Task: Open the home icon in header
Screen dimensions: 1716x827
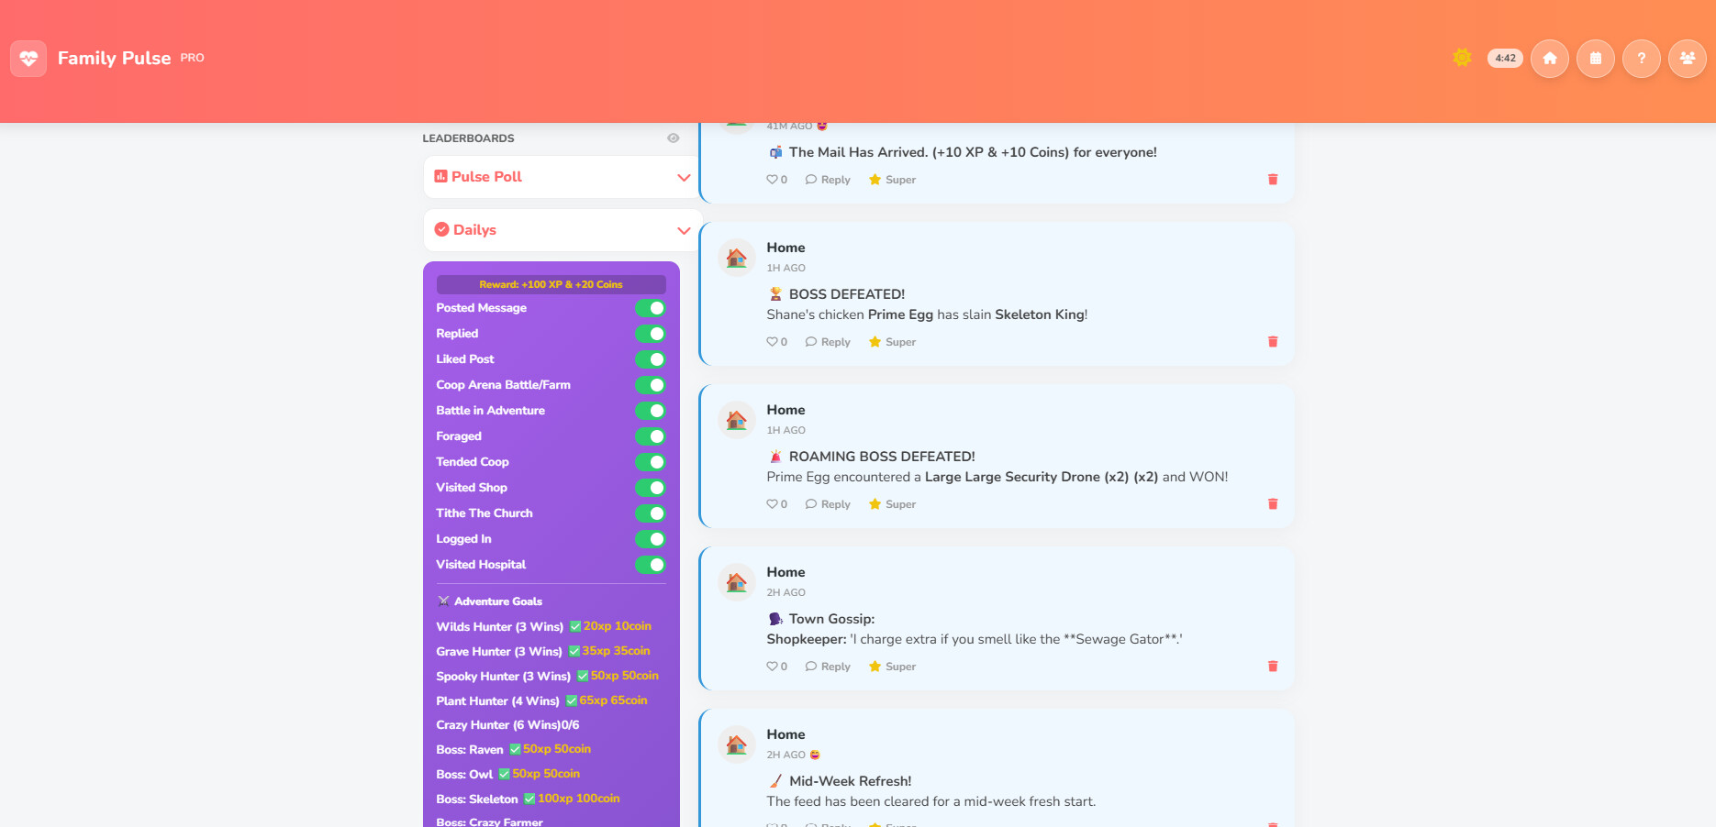Action: [x=1550, y=59]
